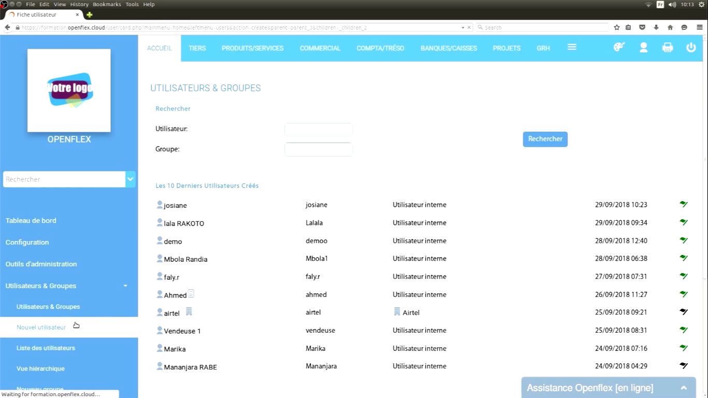Click the 'Mbola1' login text

(317, 259)
